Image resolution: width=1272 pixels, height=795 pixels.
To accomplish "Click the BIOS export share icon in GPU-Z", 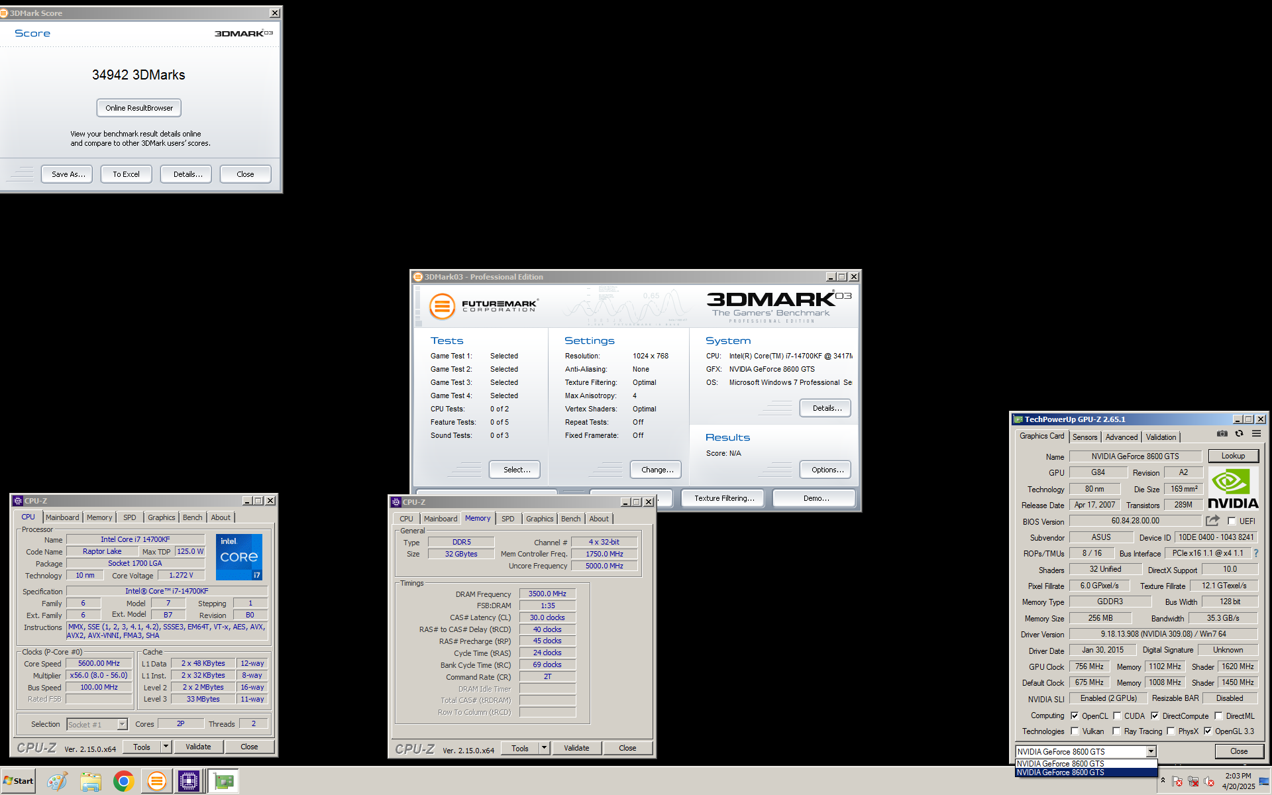I will point(1212,521).
